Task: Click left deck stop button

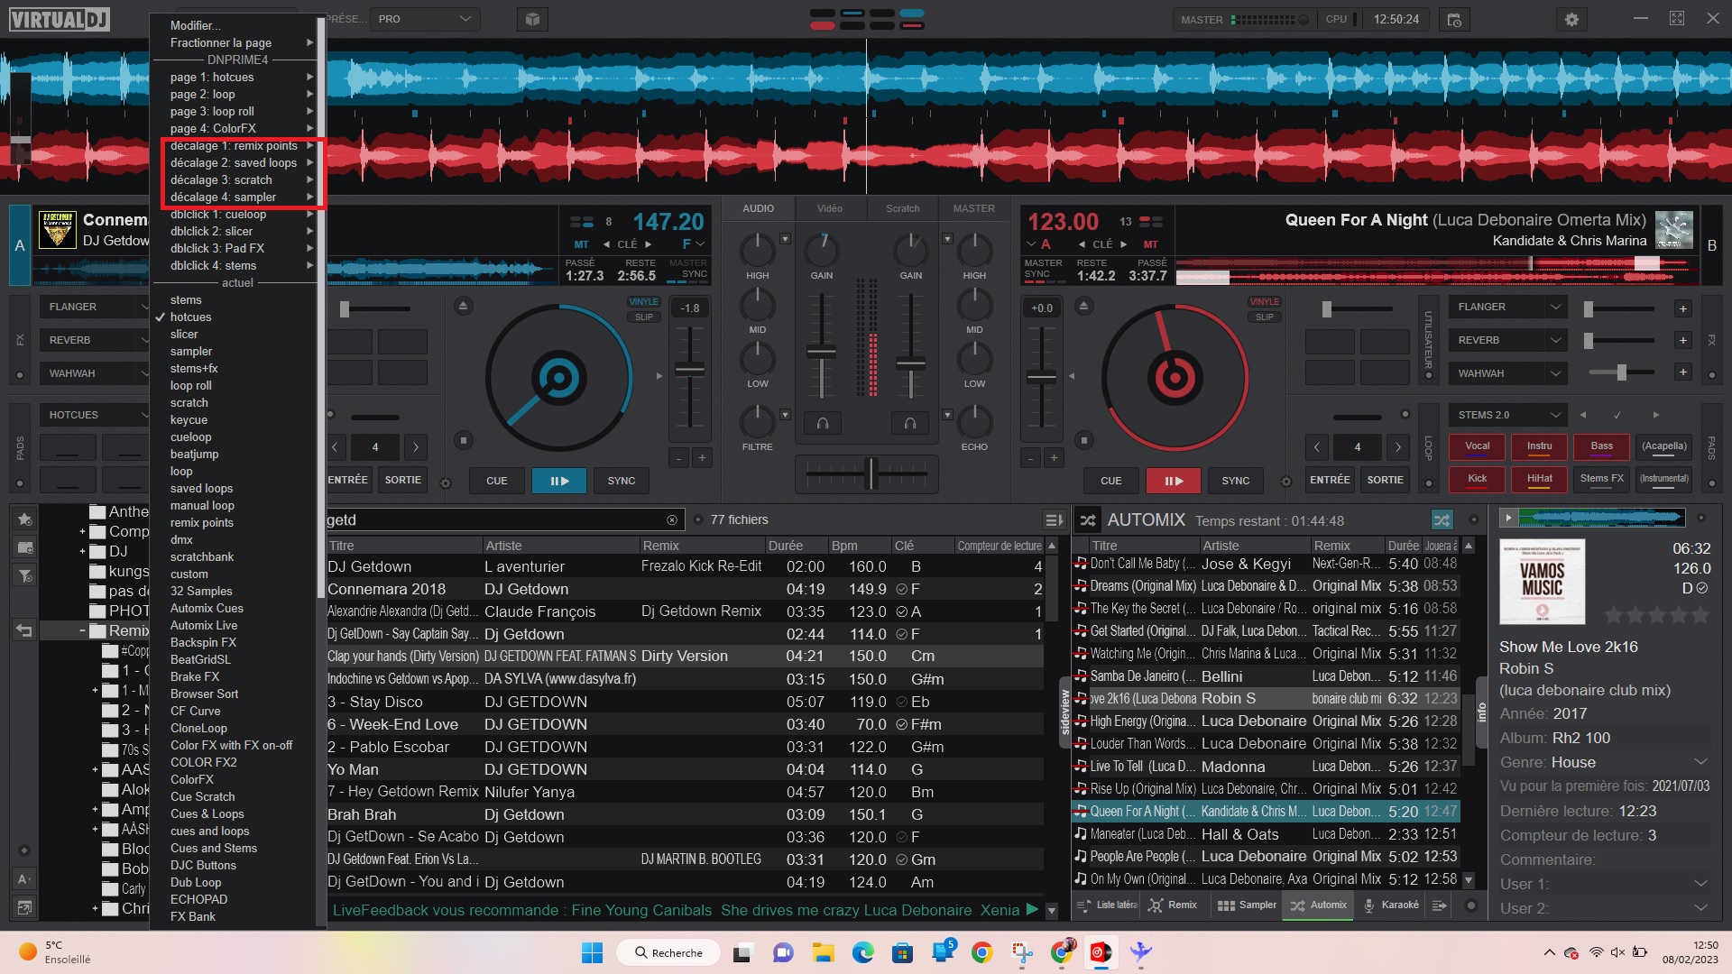Action: (463, 440)
